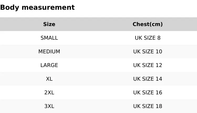Click the UK SIZE 12 cell
The image size is (197, 113).
148,65
